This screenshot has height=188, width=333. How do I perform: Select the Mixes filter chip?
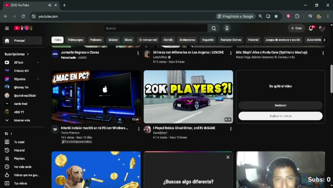pos(128,40)
